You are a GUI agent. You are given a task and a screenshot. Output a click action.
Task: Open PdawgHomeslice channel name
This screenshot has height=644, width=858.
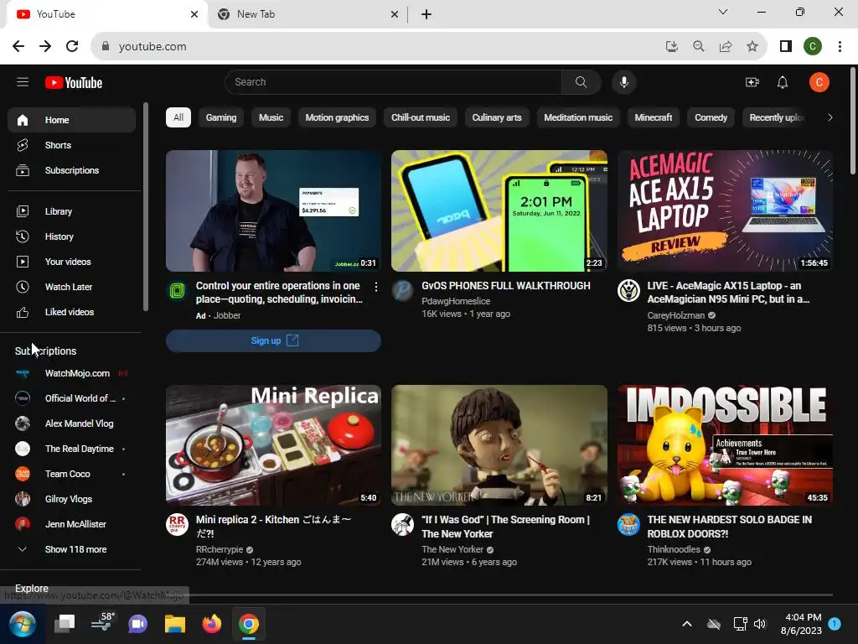click(x=456, y=301)
